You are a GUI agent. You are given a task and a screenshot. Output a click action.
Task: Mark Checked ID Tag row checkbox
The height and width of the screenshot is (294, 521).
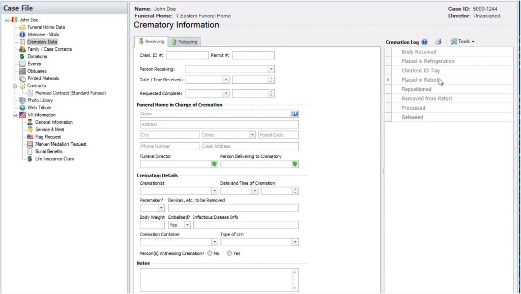pyautogui.click(x=388, y=70)
